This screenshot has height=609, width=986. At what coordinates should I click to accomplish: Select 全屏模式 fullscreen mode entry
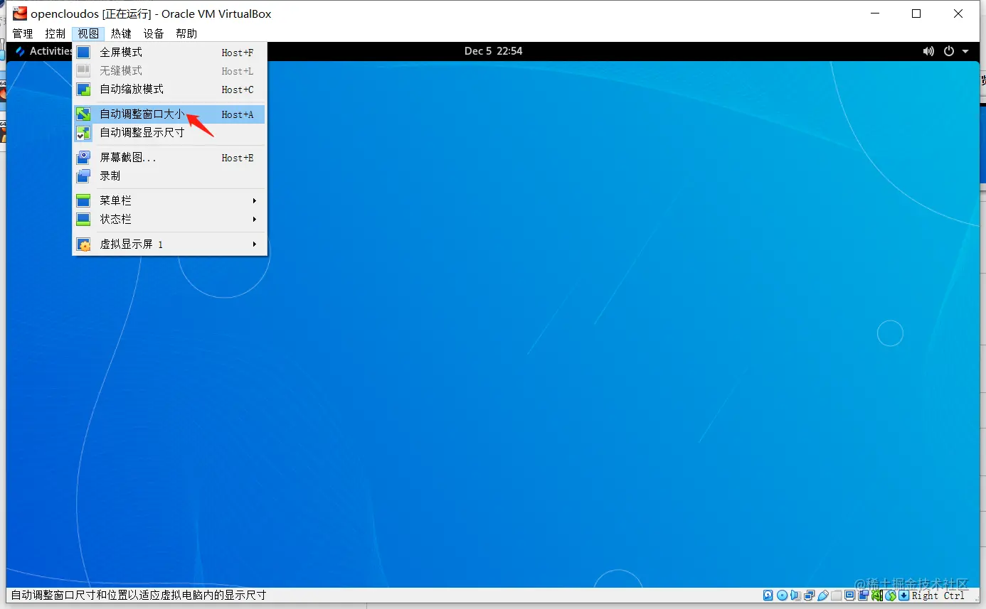[169, 52]
